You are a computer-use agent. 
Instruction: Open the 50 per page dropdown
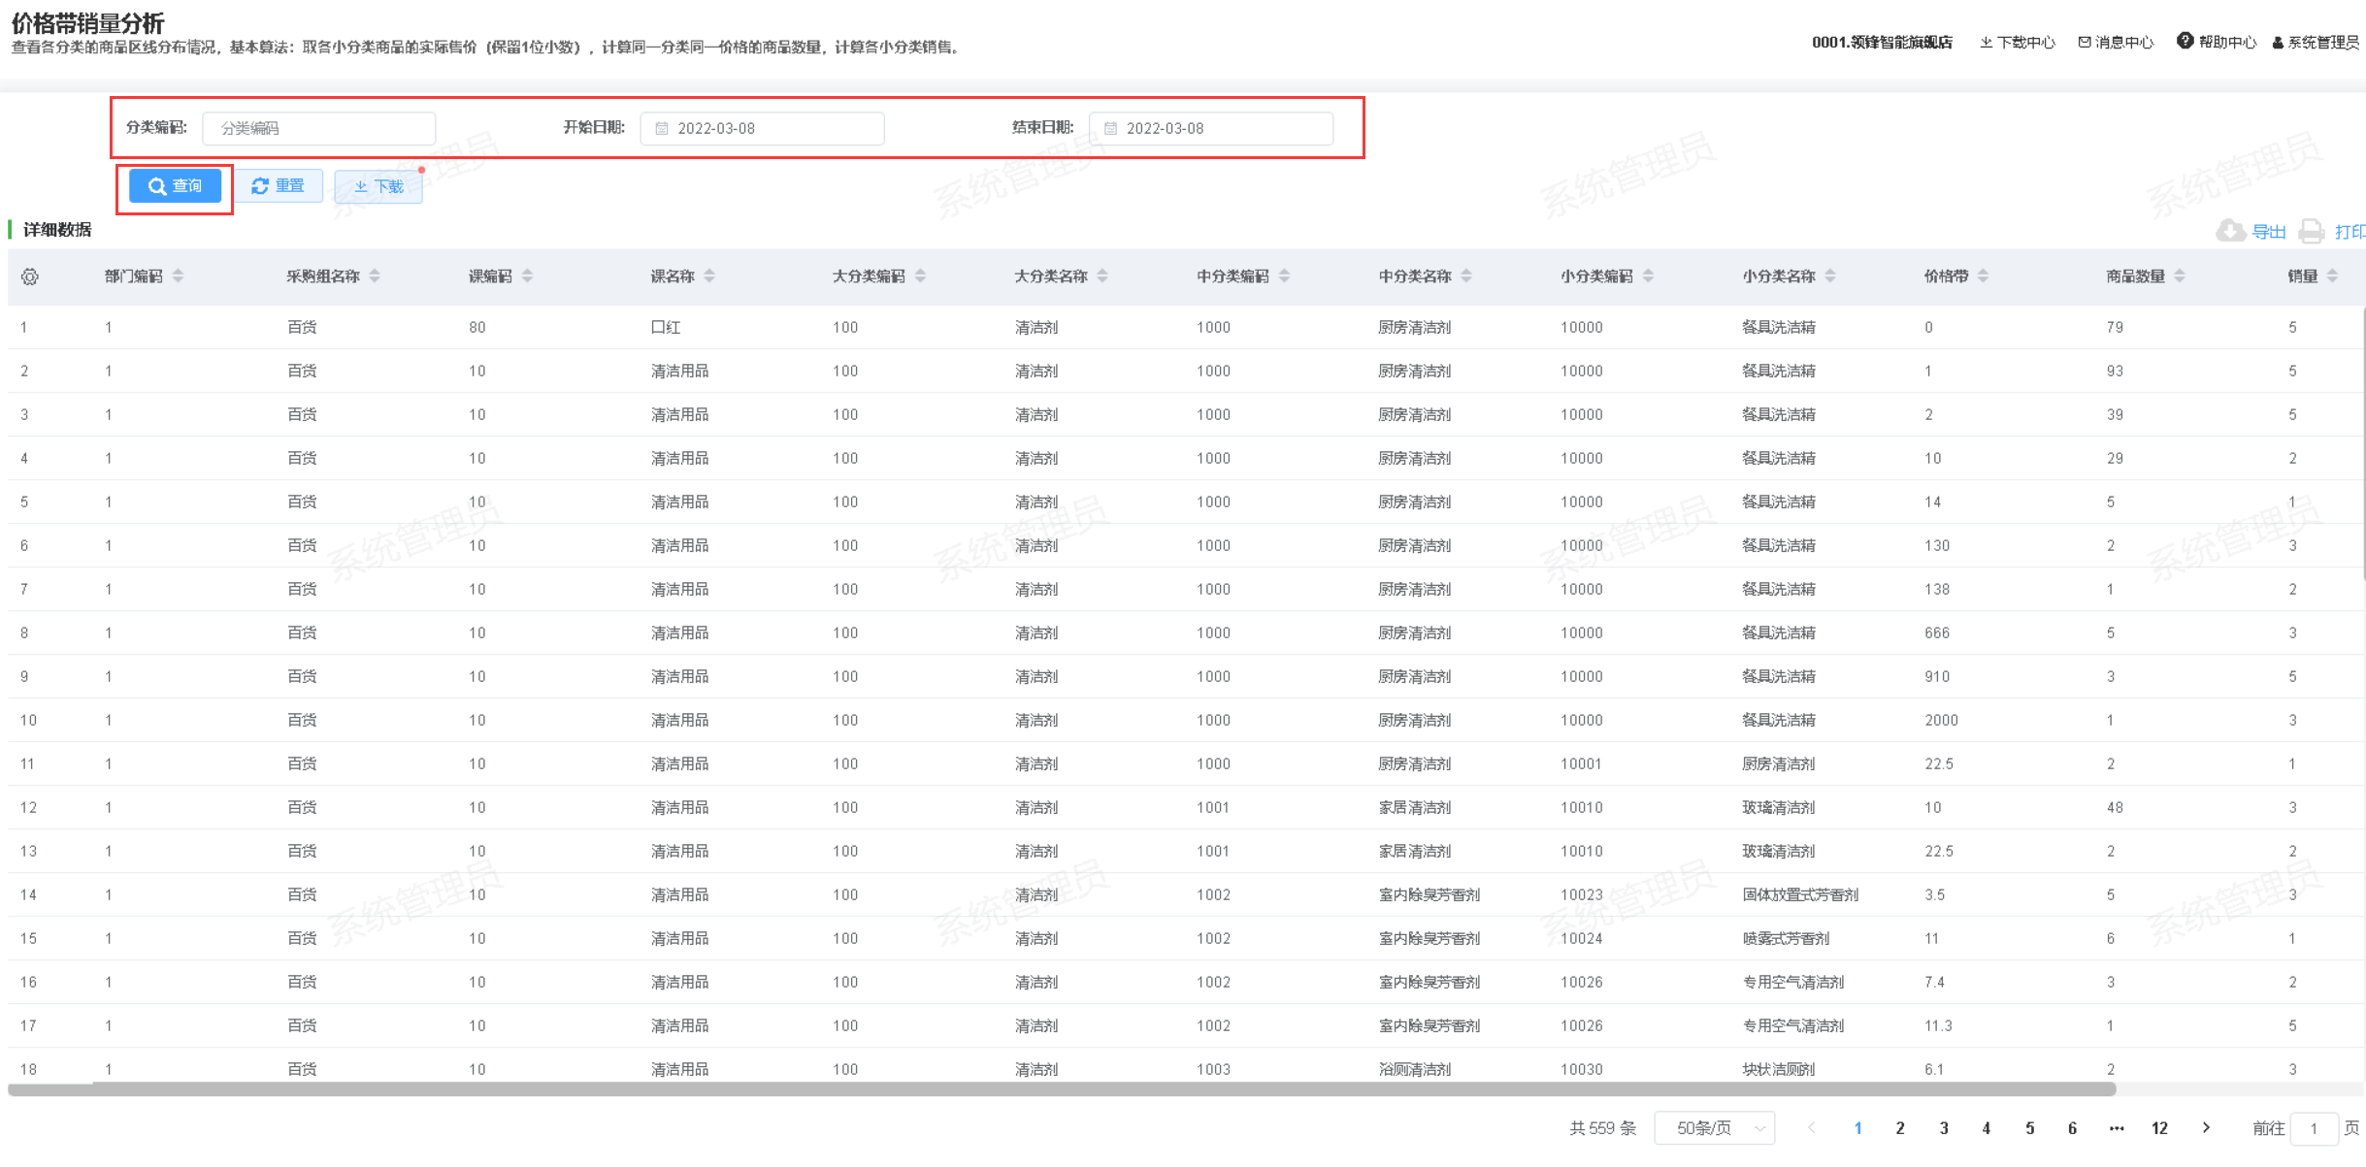click(x=1714, y=1128)
